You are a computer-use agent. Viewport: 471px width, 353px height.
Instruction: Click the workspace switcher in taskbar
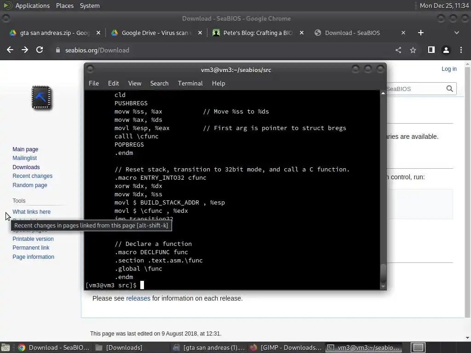pyautogui.click(x=418, y=347)
